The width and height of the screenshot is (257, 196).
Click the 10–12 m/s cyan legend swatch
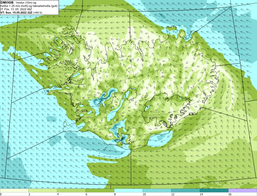[157, 190]
